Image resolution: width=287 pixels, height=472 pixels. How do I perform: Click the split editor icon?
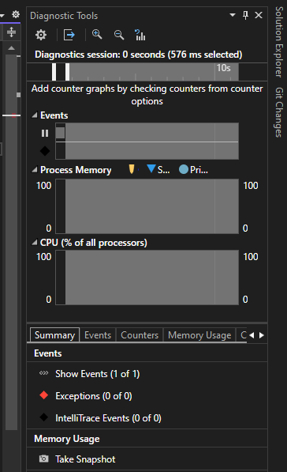pos(11,32)
